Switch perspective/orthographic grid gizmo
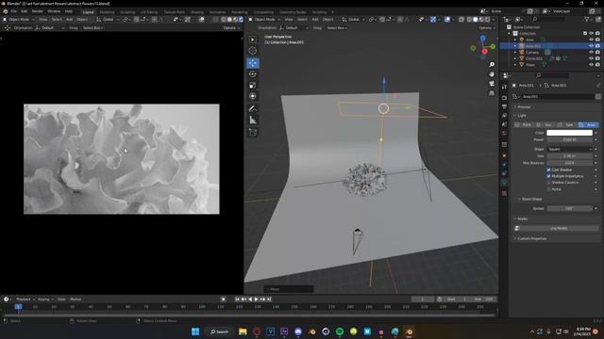The height and width of the screenshot is (339, 604). [x=492, y=93]
